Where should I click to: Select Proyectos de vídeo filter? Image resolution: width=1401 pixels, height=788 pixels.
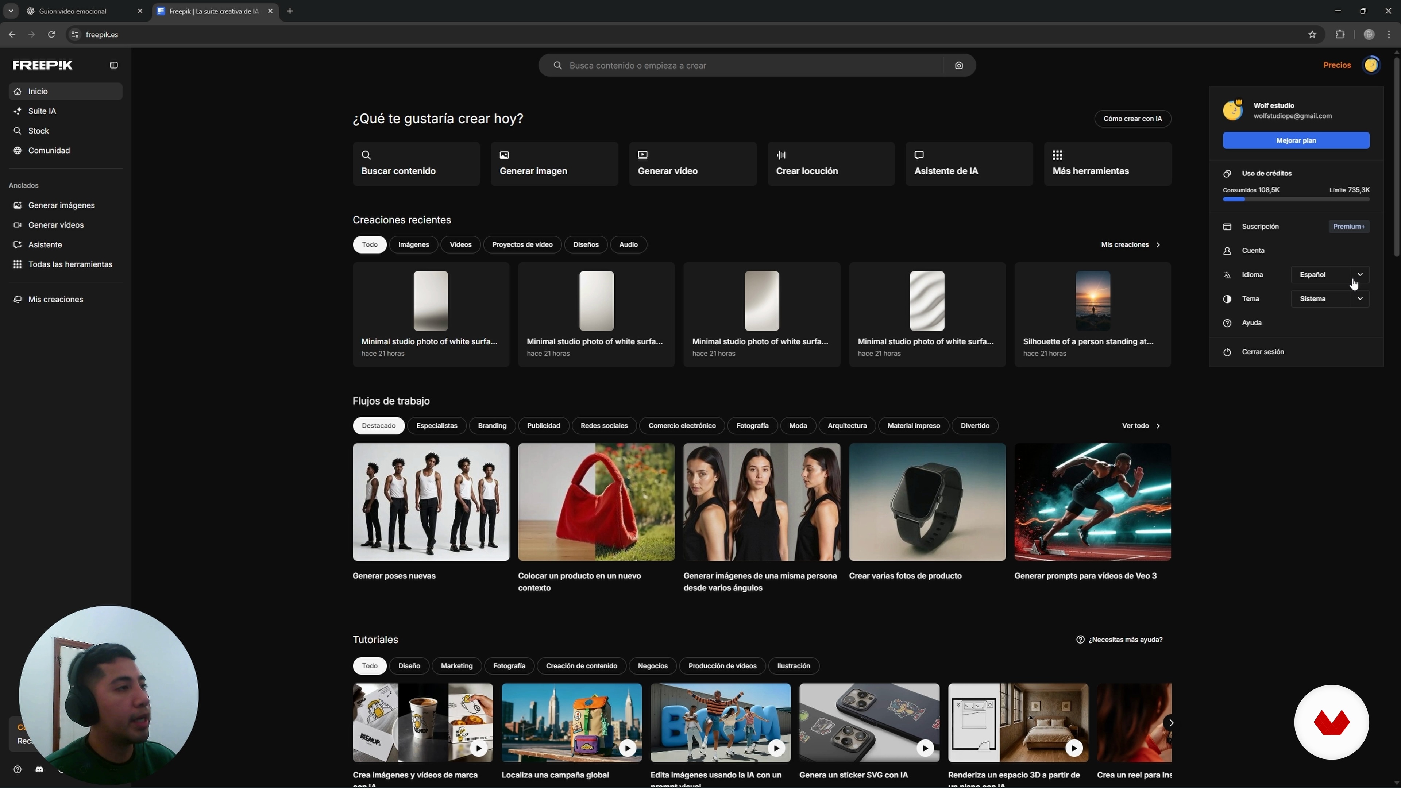522,244
